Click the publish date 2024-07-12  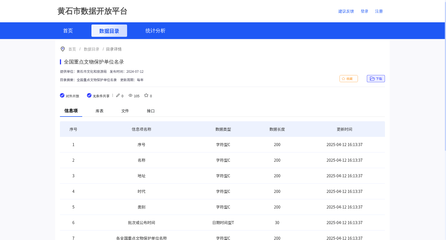(135, 72)
